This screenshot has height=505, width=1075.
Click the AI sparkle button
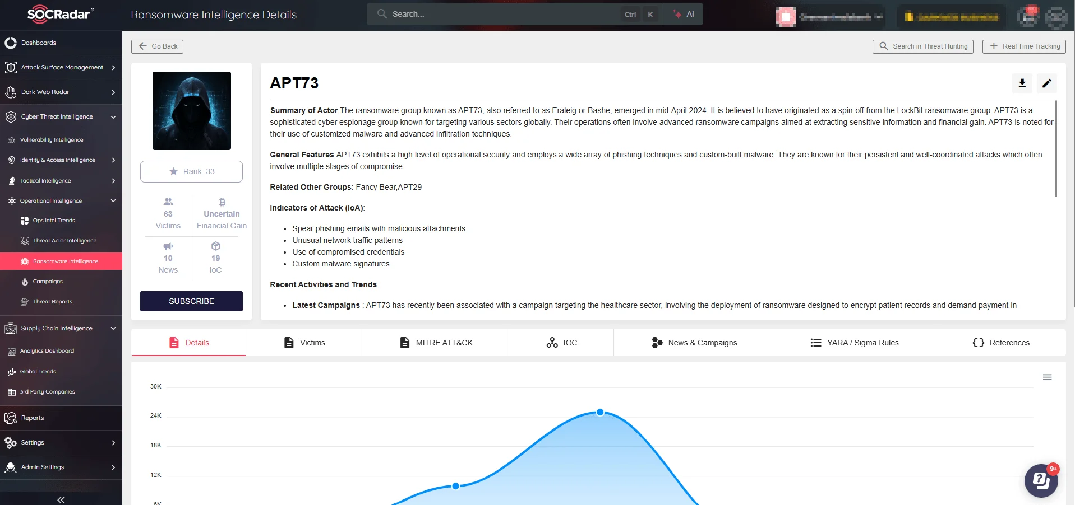[x=684, y=14]
